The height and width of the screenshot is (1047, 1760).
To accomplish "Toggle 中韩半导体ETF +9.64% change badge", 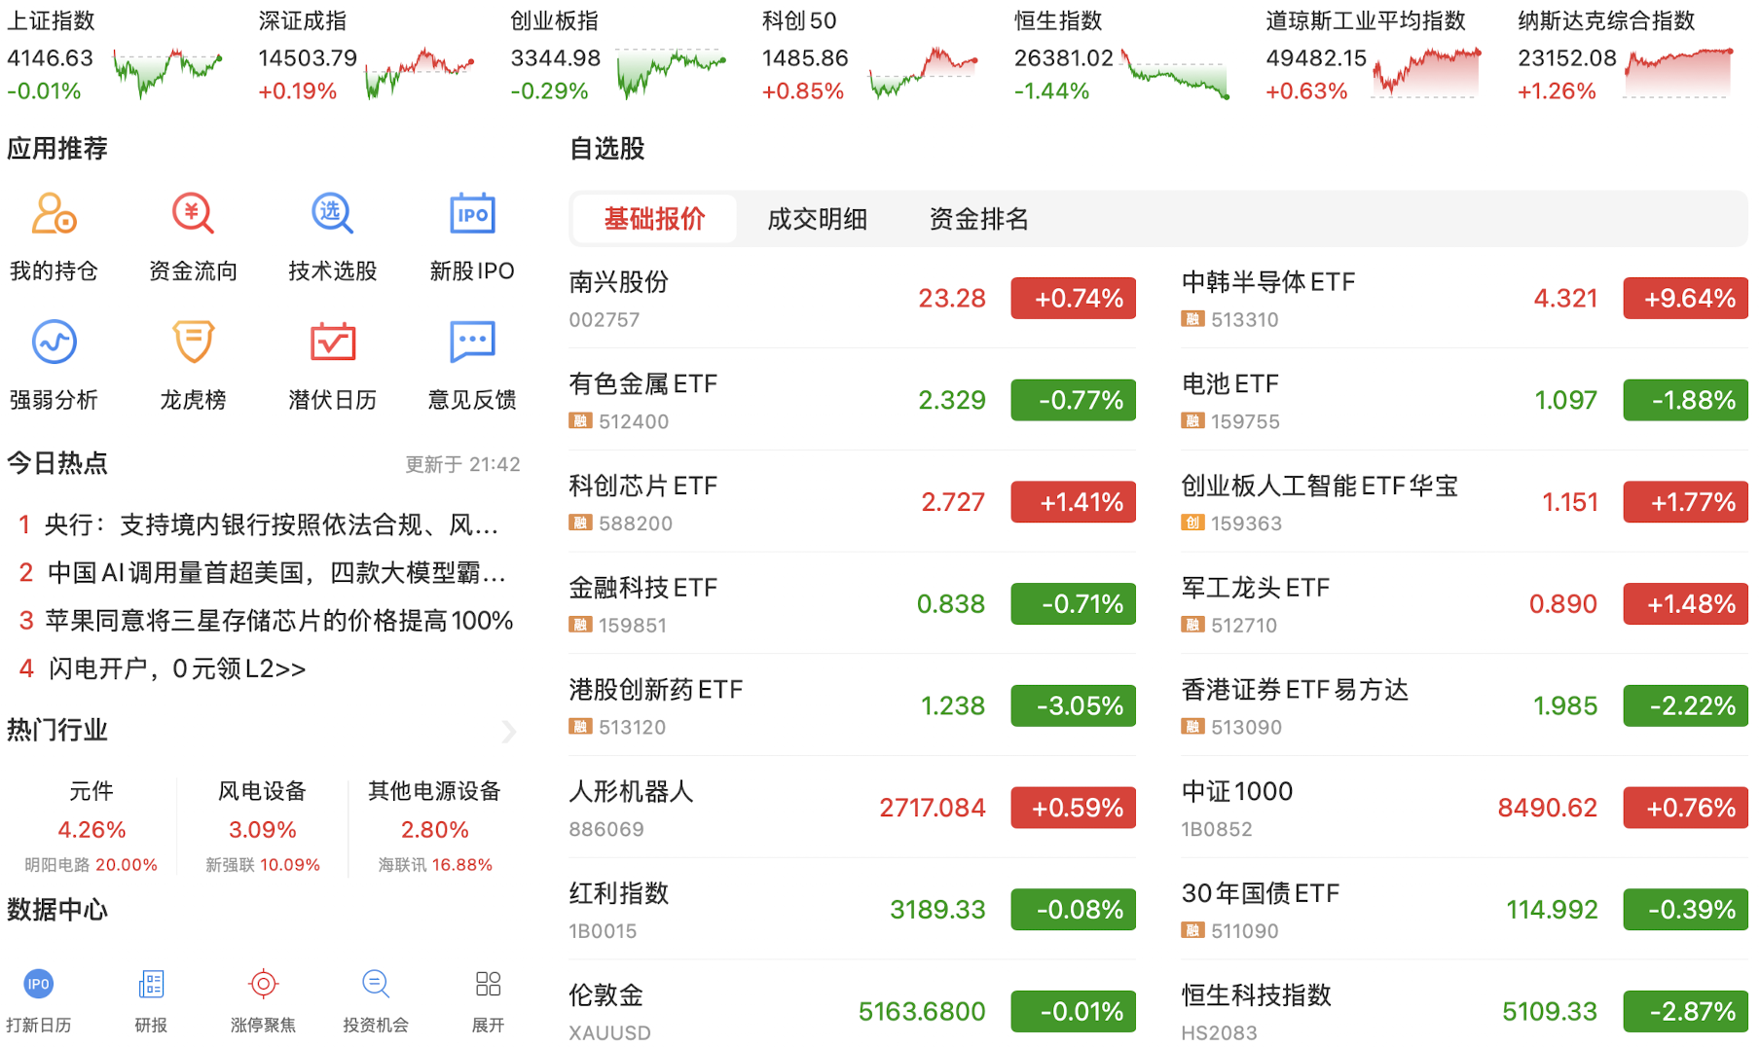I will tap(1684, 299).
